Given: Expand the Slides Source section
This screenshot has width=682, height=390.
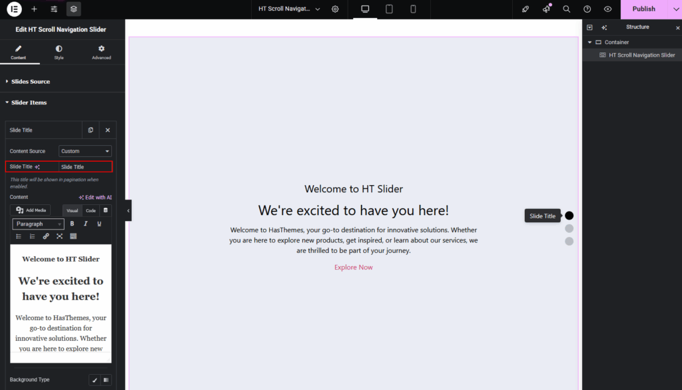Looking at the screenshot, I should [x=31, y=81].
